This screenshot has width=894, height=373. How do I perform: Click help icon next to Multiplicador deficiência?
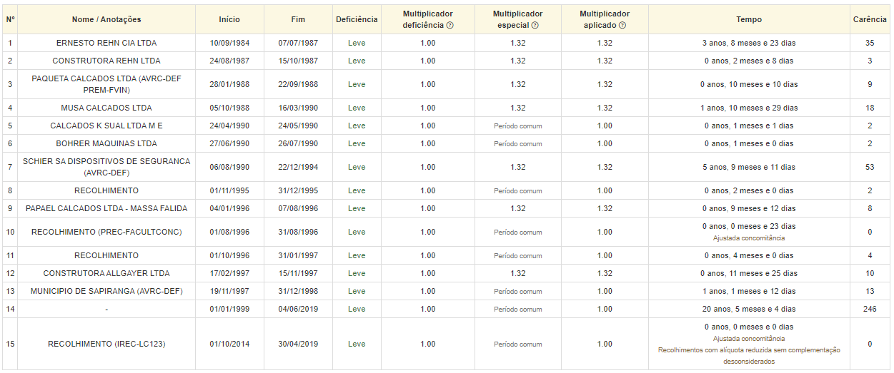pyautogui.click(x=450, y=25)
